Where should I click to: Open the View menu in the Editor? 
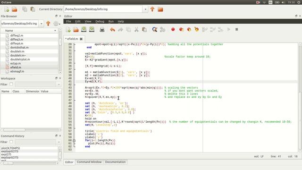[x=88, y=21]
